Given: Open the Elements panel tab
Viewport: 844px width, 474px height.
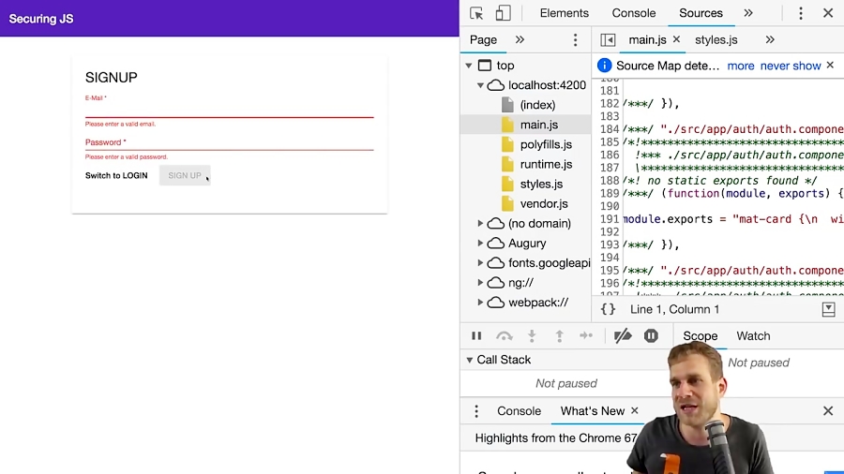Looking at the screenshot, I should coord(565,13).
